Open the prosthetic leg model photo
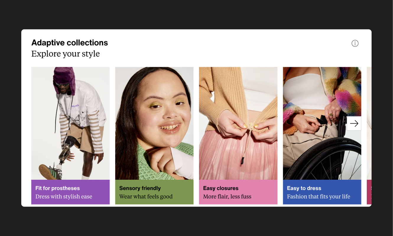 coord(70,123)
